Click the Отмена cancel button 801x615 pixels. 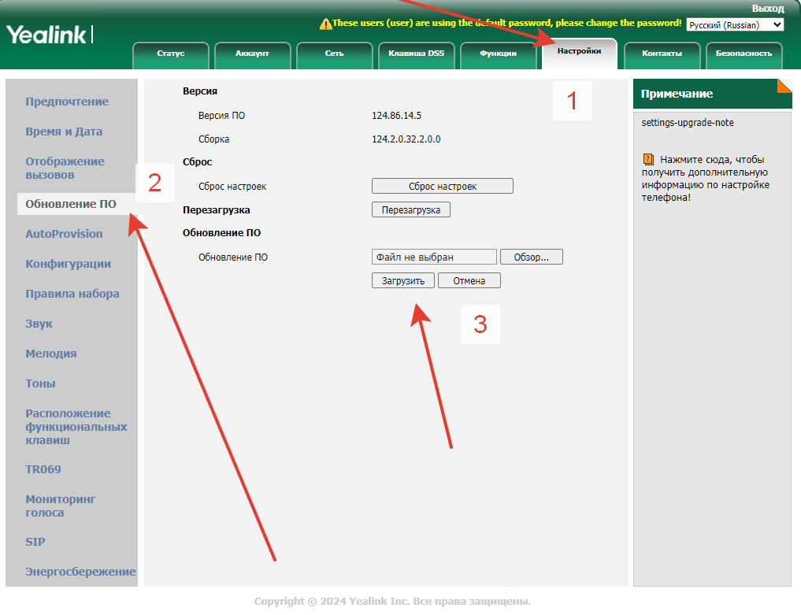pyautogui.click(x=469, y=280)
